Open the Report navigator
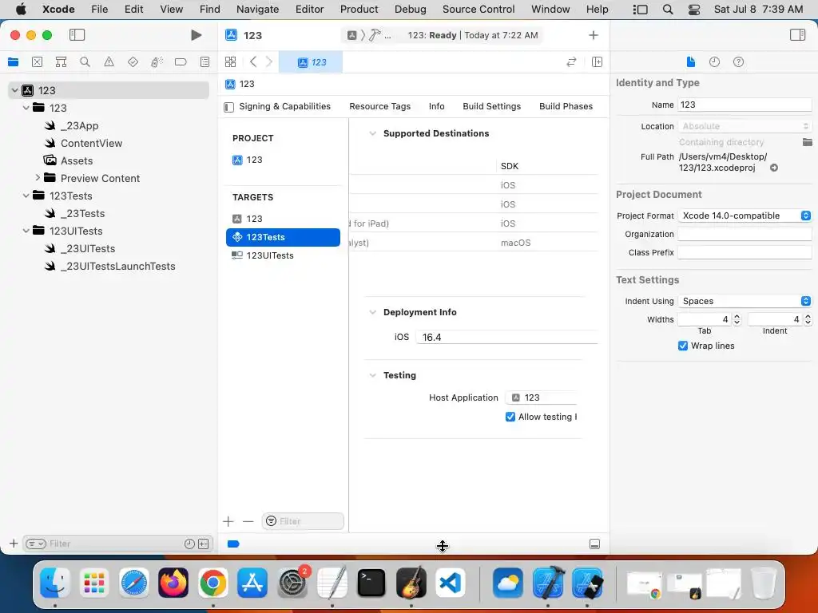This screenshot has height=613, width=818. tap(205, 62)
